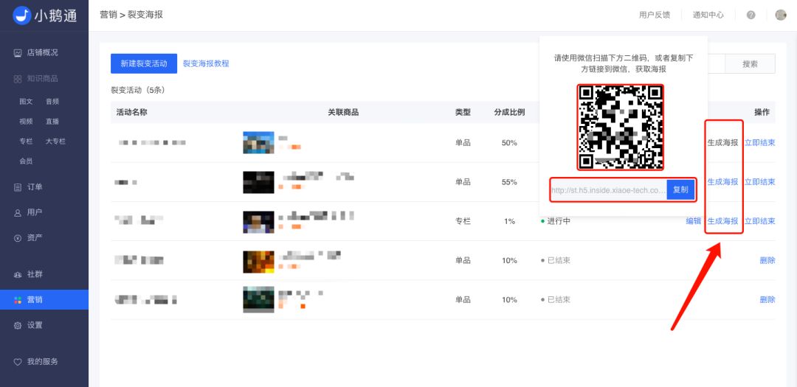Click first row product thumbnail
The image size is (797, 387).
pos(259,143)
